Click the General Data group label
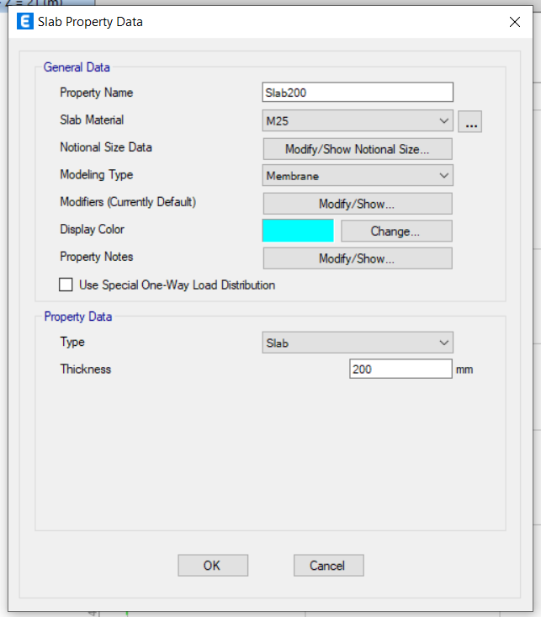 coord(77,67)
